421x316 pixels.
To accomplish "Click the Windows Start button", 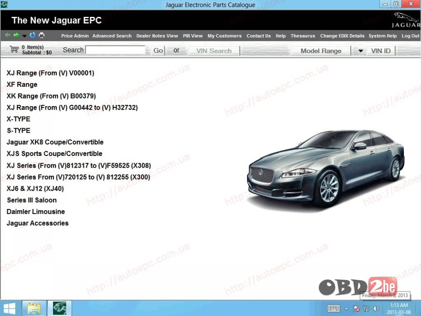I will coord(10,308).
